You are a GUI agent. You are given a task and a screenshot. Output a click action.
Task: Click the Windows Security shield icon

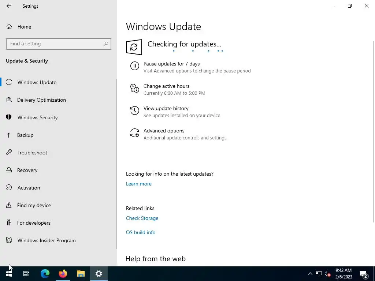pos(9,117)
